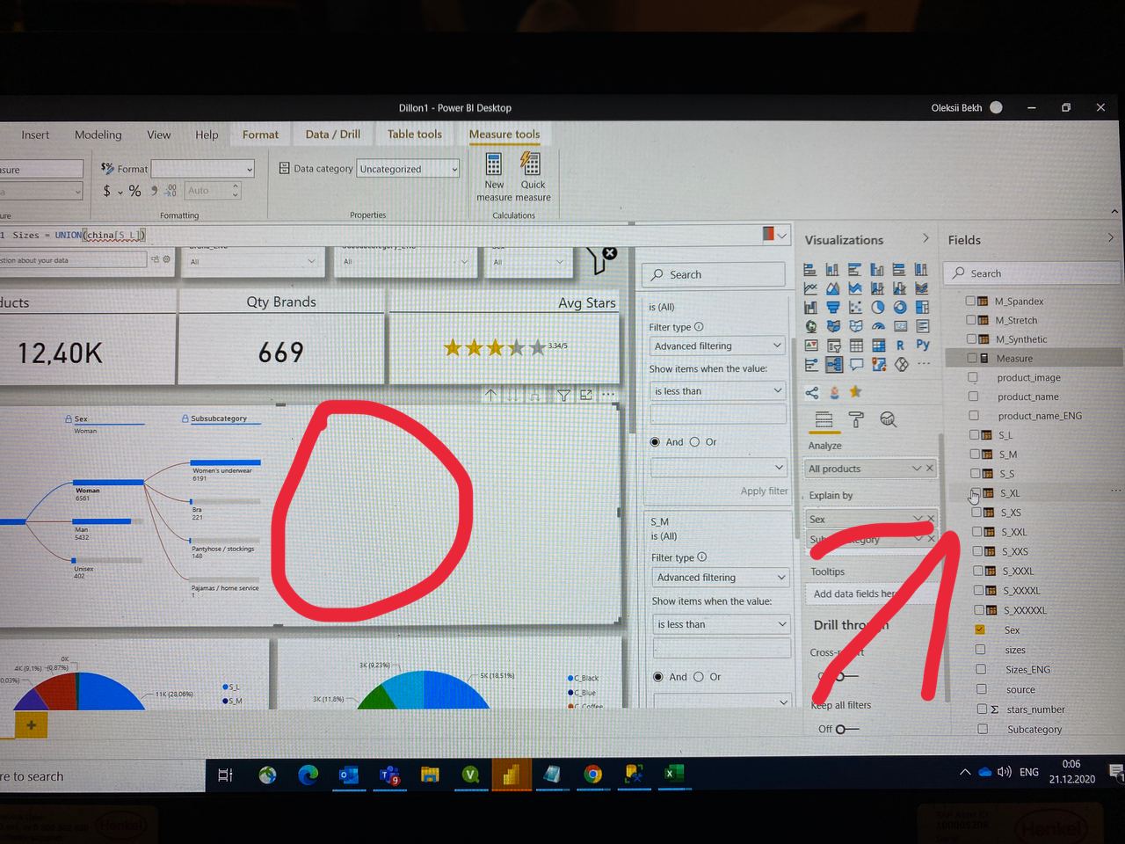The height and width of the screenshot is (844, 1125).
Task: Check the product_image field checkbox
Action: (x=973, y=377)
